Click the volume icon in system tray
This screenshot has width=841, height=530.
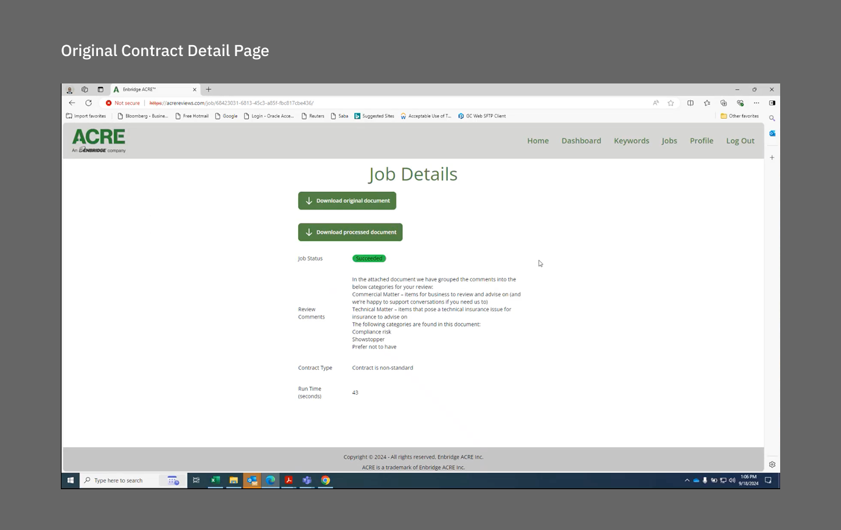732,480
